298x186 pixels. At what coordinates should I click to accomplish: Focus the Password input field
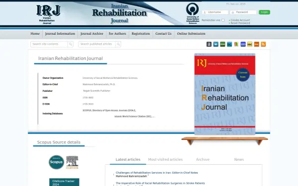click(x=243, y=12)
